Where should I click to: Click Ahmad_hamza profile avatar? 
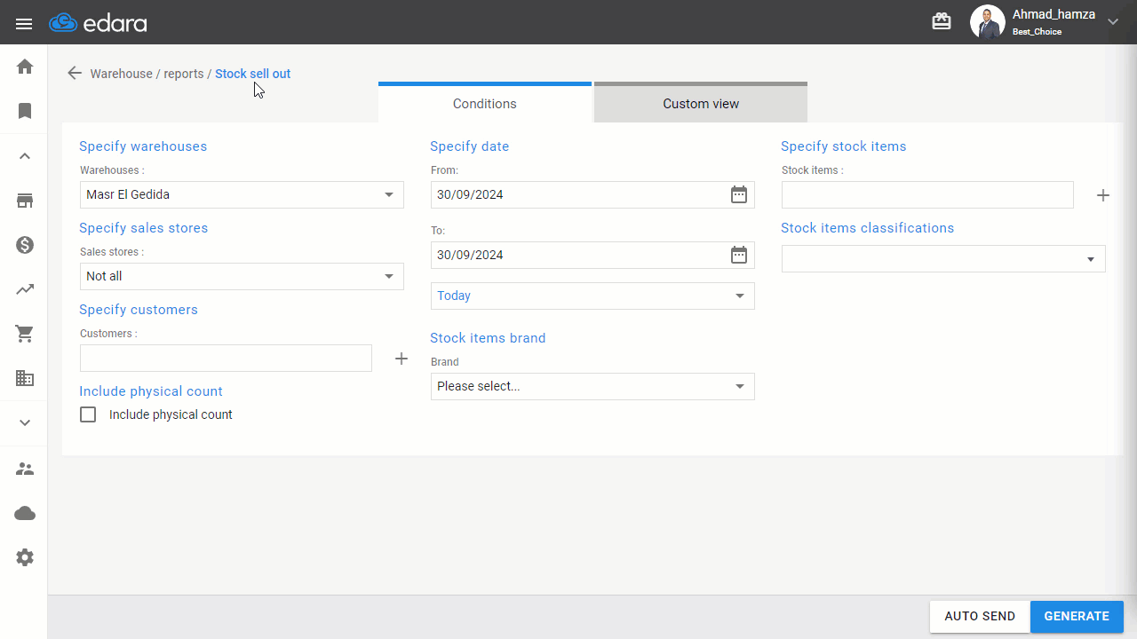pyautogui.click(x=987, y=22)
